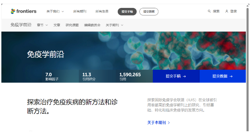Click the dark 提交手稿 button in header
This screenshot has height=135, width=251.
(x=127, y=12)
